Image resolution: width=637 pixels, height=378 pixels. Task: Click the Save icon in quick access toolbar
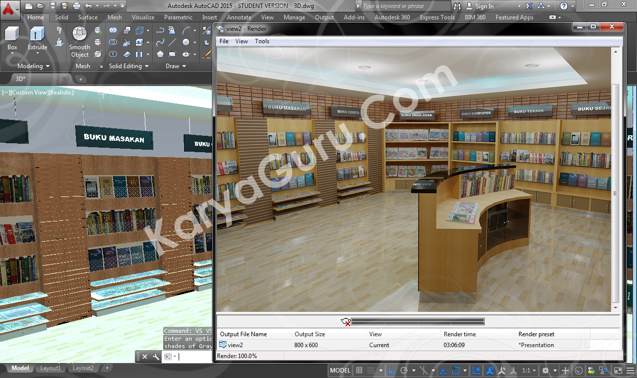(x=52, y=6)
